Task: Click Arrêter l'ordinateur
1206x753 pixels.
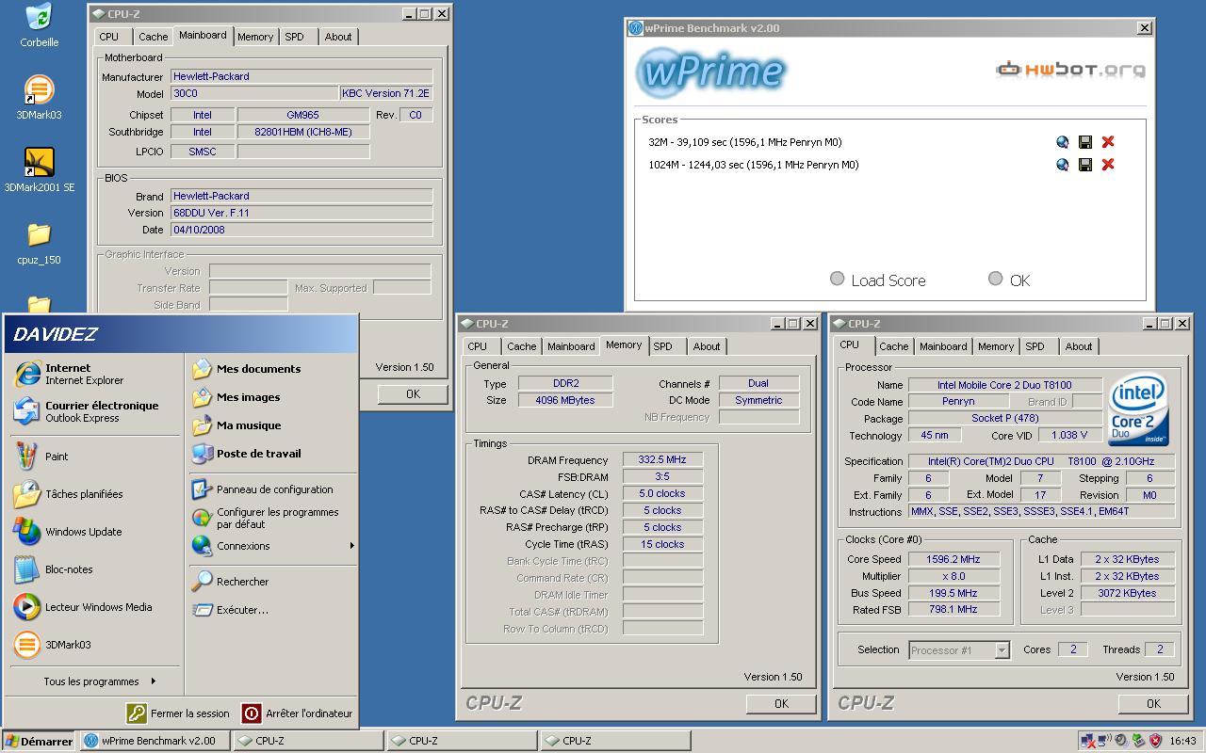Action: (298, 713)
